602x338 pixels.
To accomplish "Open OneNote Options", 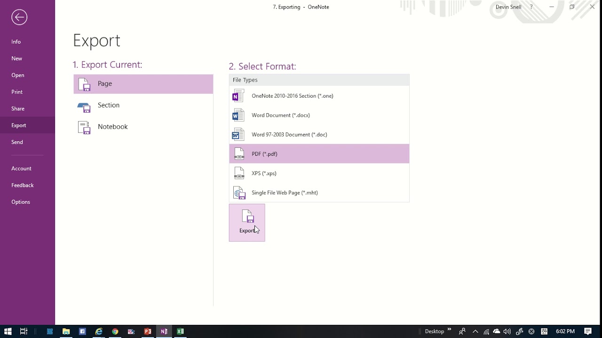I will (27, 202).
